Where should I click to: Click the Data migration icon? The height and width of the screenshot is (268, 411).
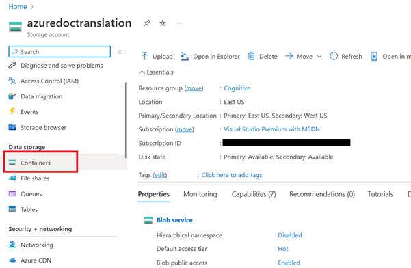click(x=12, y=96)
